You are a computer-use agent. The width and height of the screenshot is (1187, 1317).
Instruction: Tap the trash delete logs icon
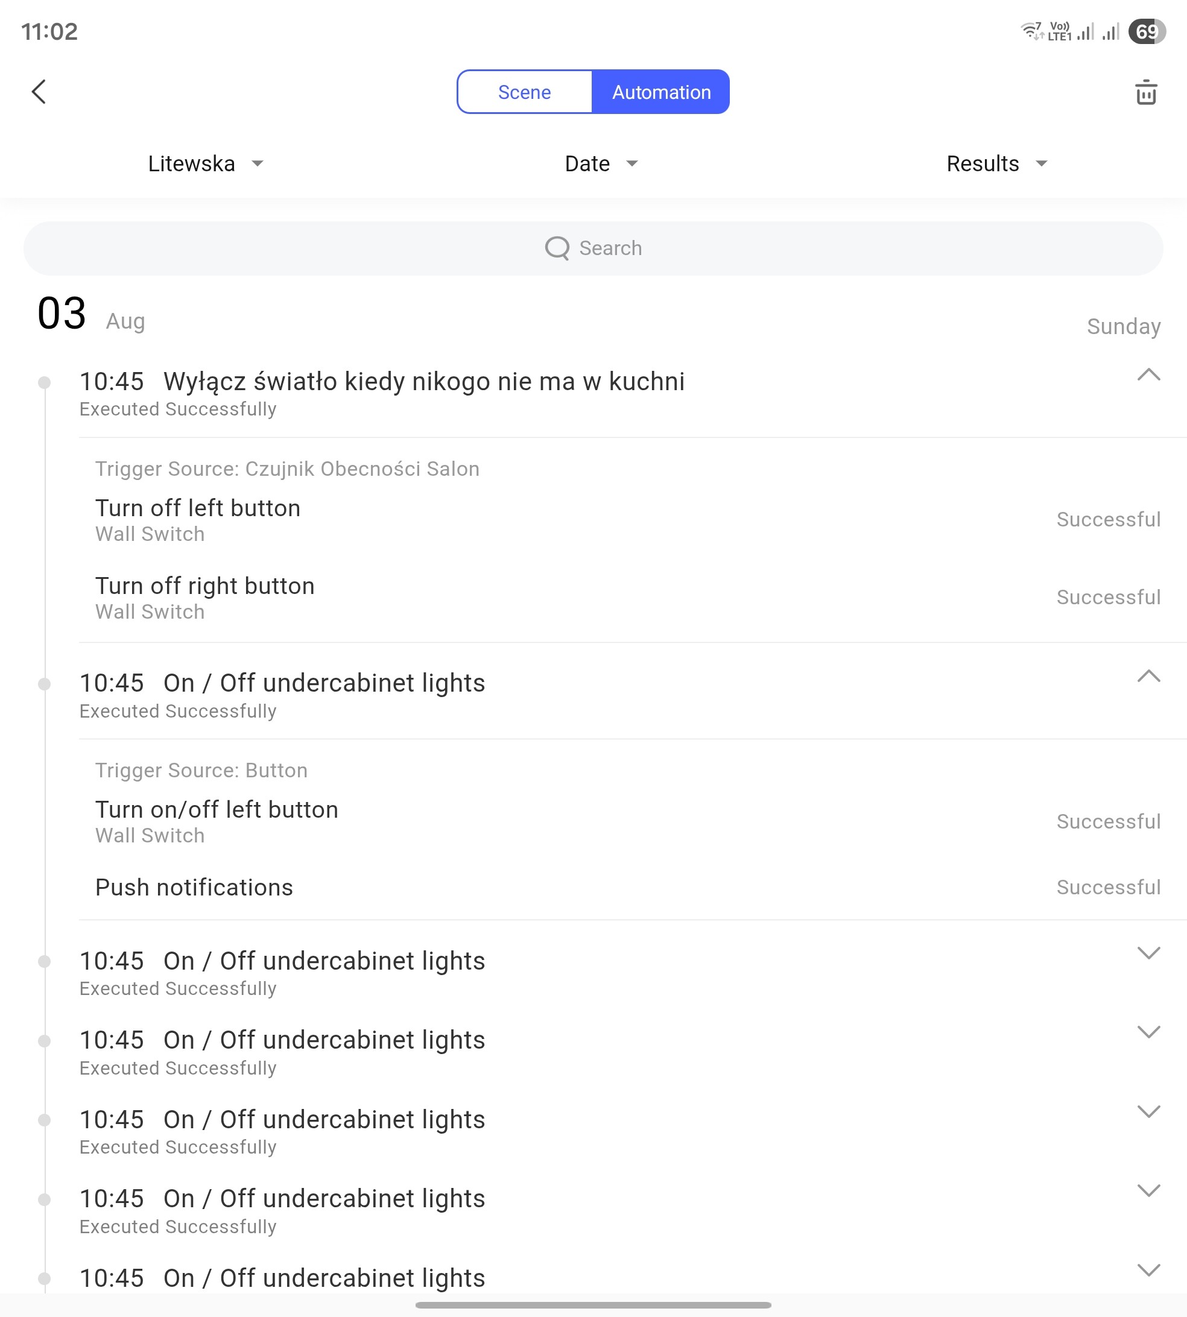point(1145,93)
